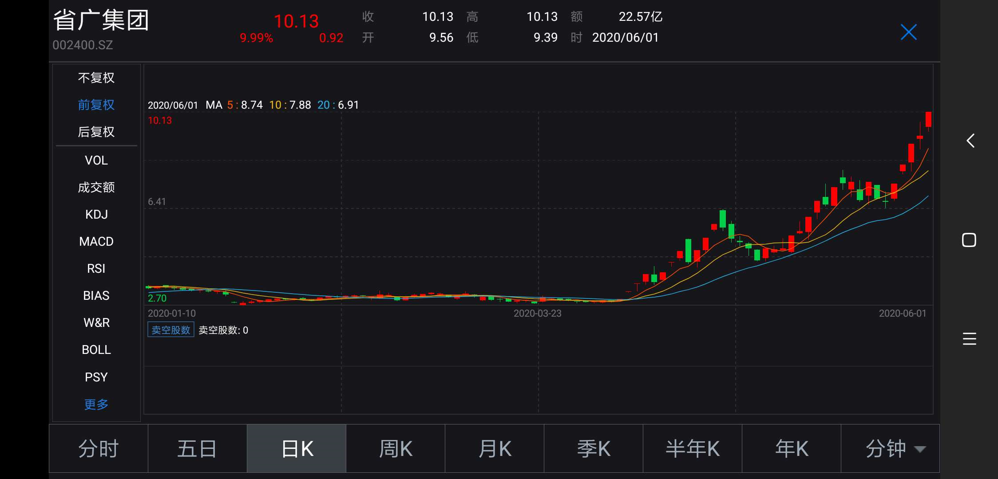Image resolution: width=998 pixels, height=479 pixels.
Task: Show the BOLL indicator
Action: (96, 349)
